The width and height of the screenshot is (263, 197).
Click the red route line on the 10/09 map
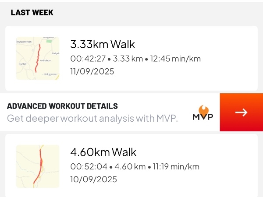(x=40, y=164)
